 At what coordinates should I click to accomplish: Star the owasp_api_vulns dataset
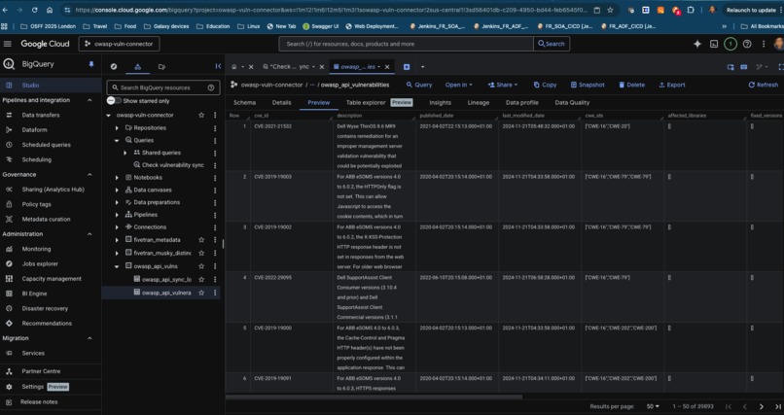click(201, 266)
